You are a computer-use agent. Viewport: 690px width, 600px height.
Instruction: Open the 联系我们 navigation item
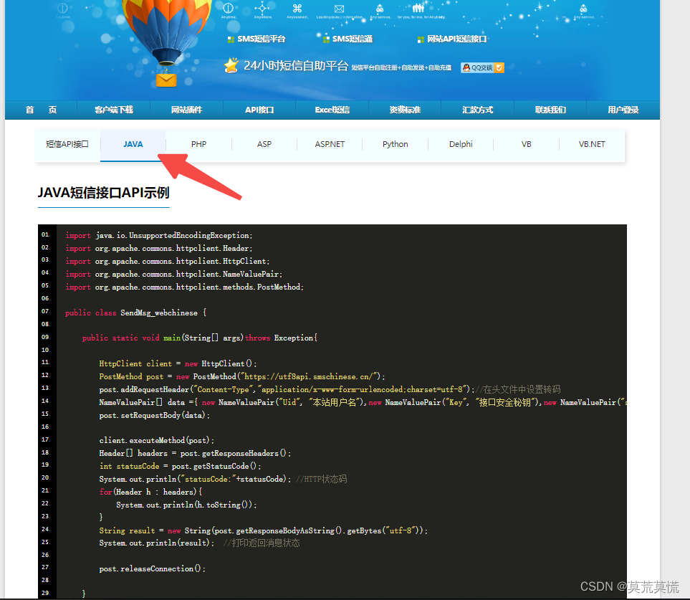coord(550,110)
